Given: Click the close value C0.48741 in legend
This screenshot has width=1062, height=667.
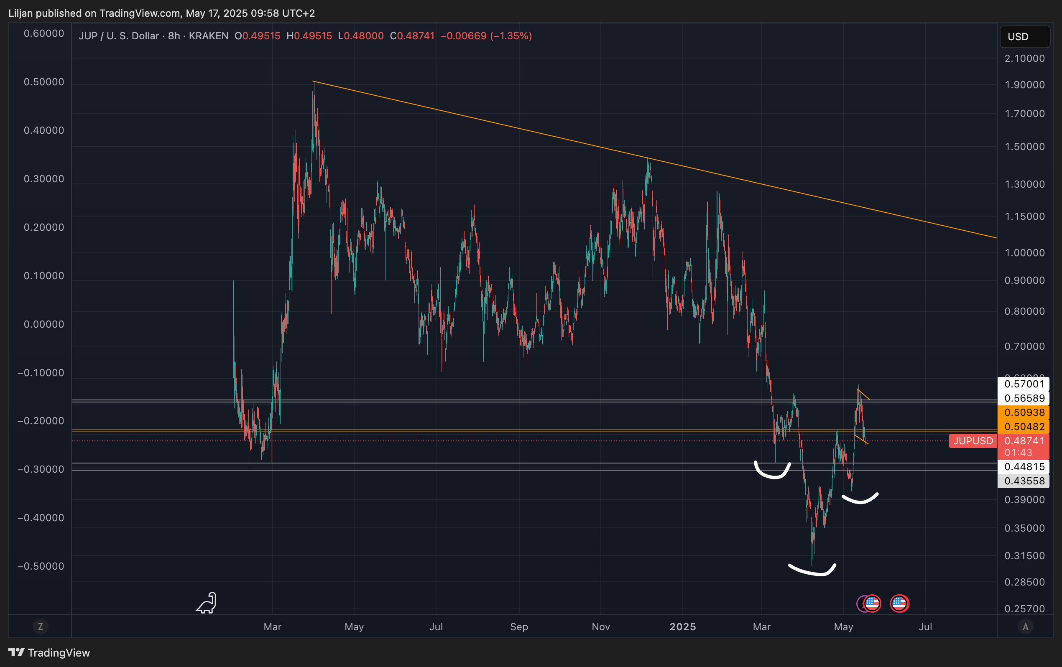Looking at the screenshot, I should 412,36.
